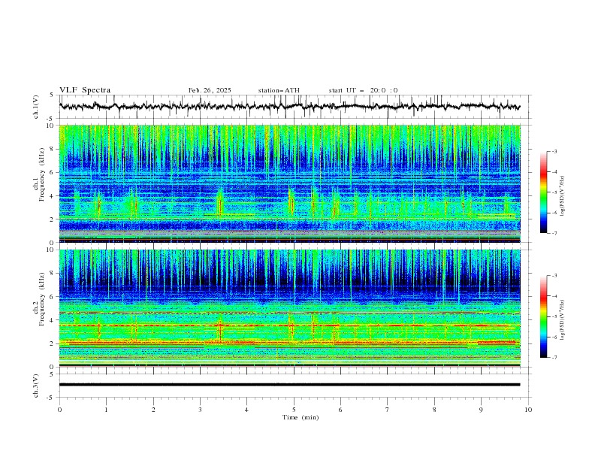Click the time axis tick label "7"
This screenshot has height=460, width=595.
[x=388, y=410]
